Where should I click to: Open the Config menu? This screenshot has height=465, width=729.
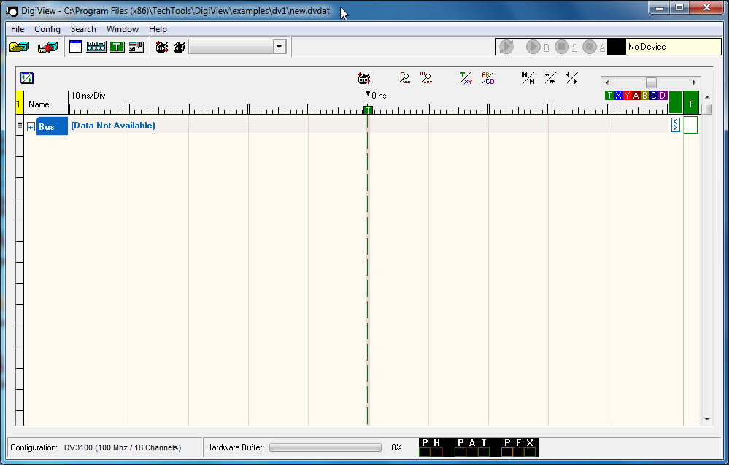(47, 28)
